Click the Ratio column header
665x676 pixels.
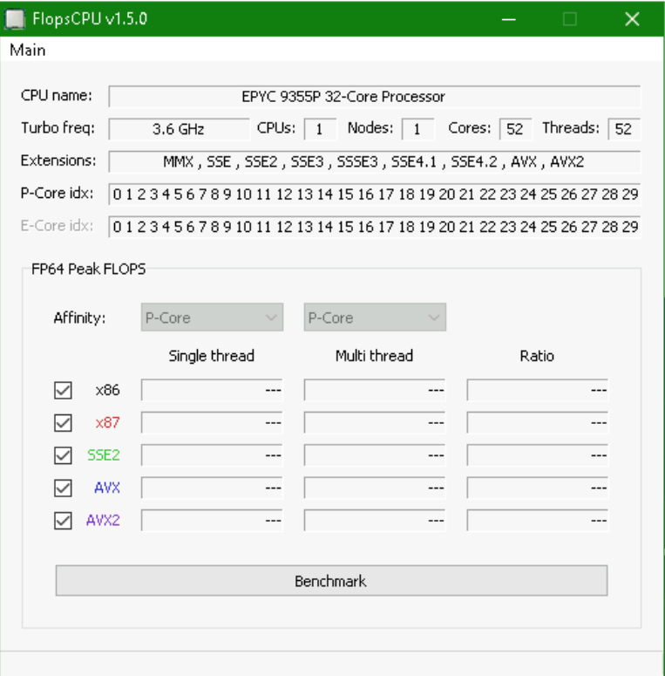click(537, 356)
